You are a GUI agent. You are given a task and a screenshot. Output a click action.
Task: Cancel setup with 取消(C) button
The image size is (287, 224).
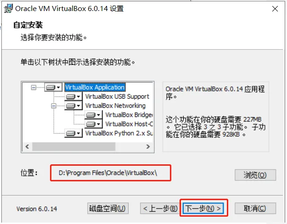255,208
